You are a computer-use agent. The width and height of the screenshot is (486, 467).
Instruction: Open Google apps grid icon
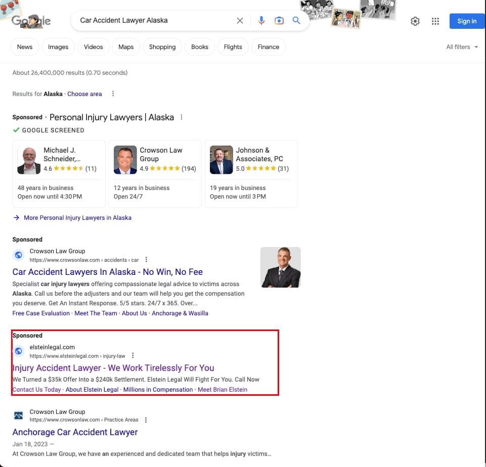435,21
